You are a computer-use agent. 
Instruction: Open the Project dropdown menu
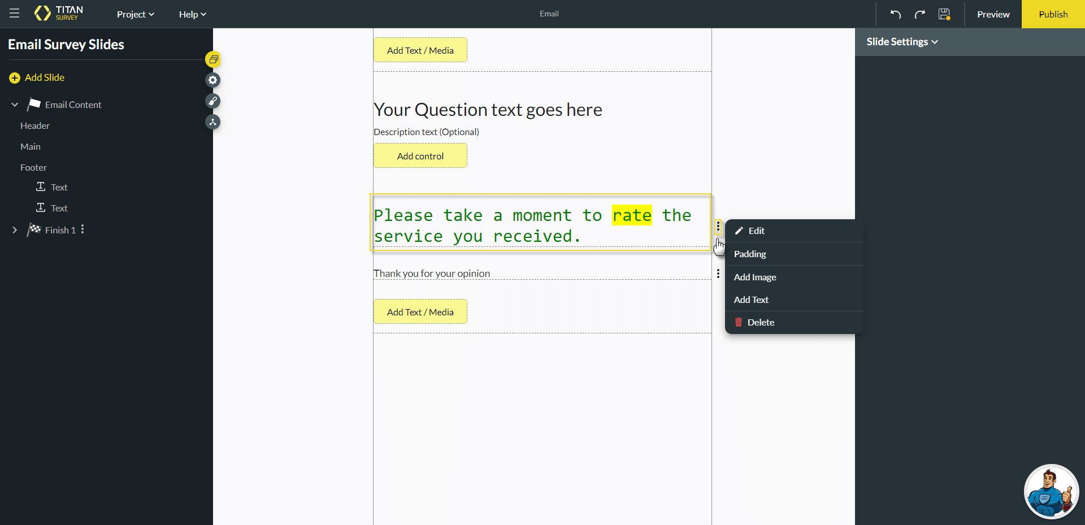136,14
